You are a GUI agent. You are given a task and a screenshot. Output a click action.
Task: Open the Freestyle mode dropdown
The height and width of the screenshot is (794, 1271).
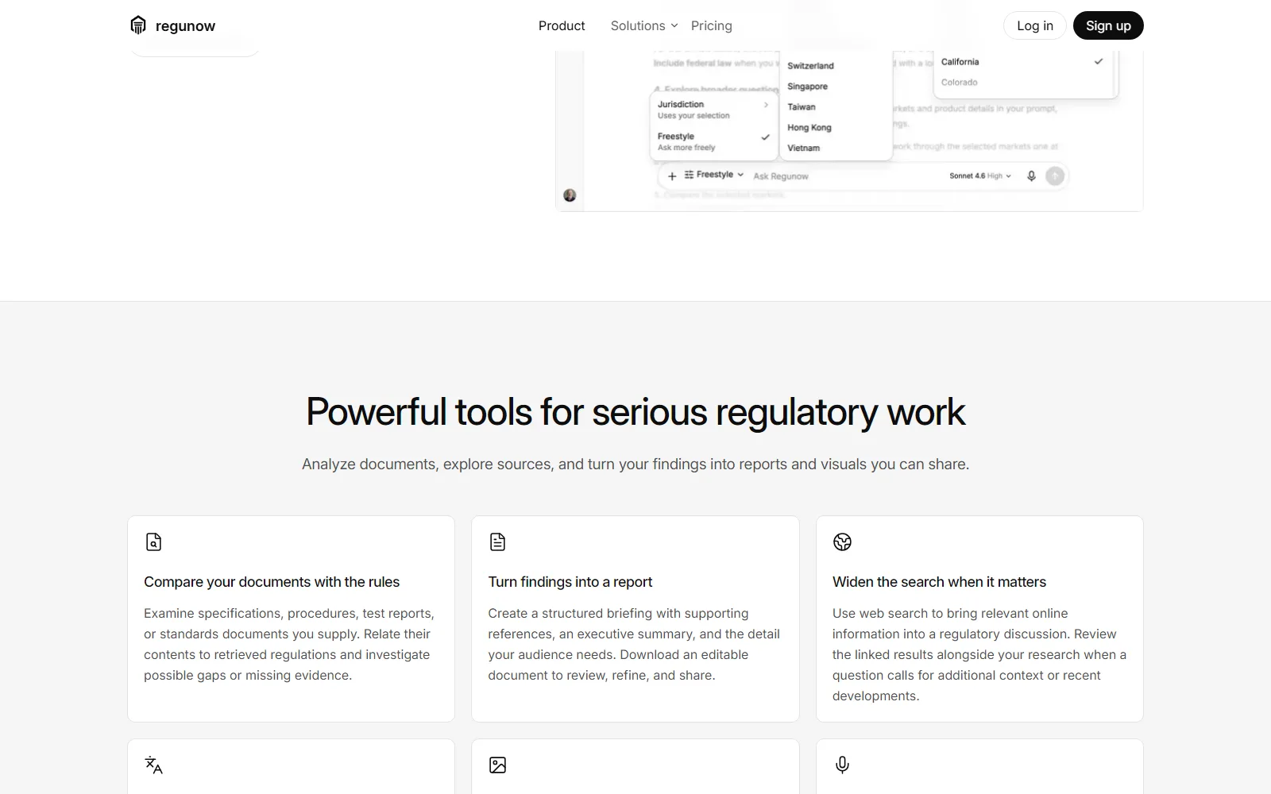click(x=713, y=175)
